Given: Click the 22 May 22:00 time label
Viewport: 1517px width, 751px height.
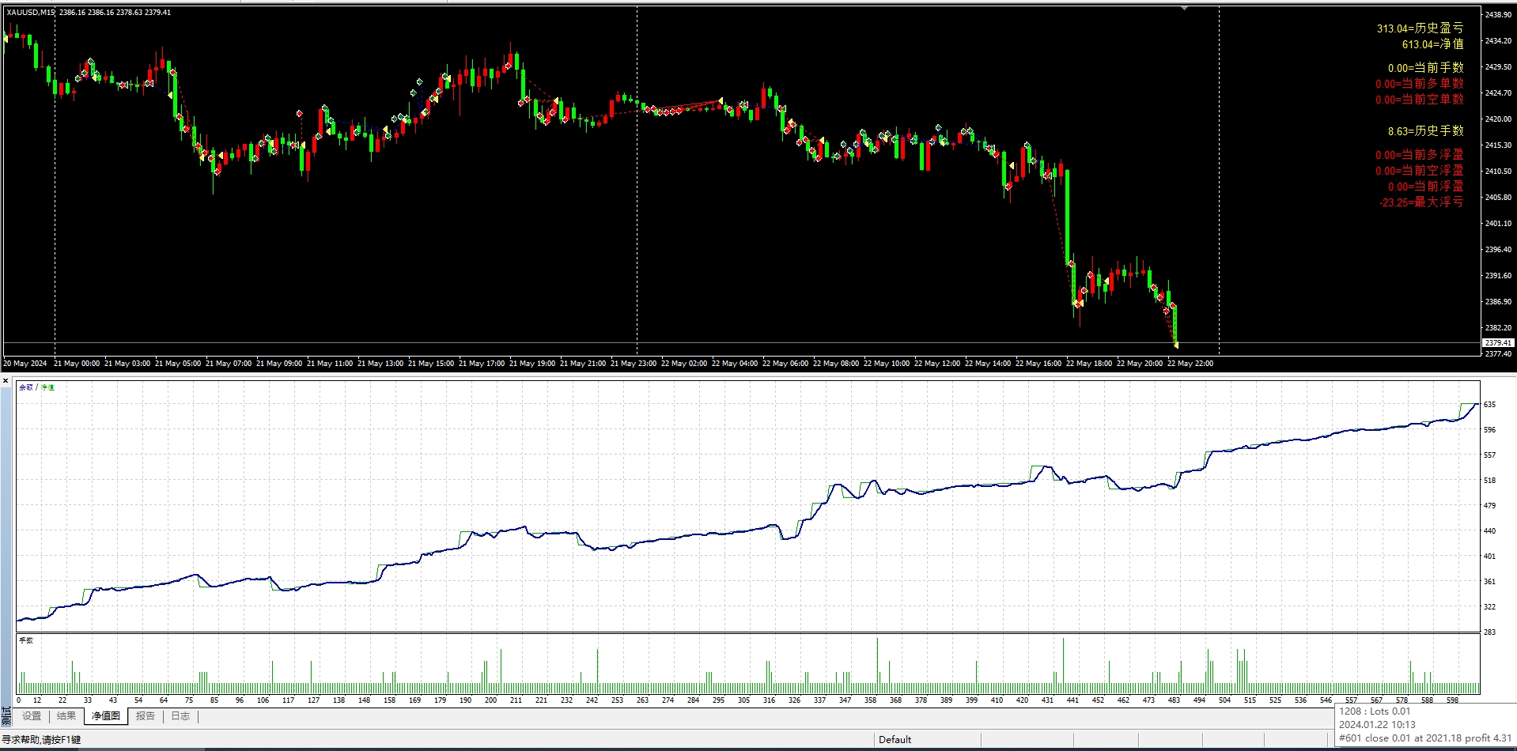Looking at the screenshot, I should (x=1190, y=364).
